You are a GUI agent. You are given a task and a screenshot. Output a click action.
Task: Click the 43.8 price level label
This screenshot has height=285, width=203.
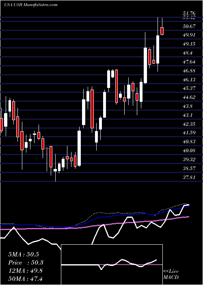(x=188, y=106)
